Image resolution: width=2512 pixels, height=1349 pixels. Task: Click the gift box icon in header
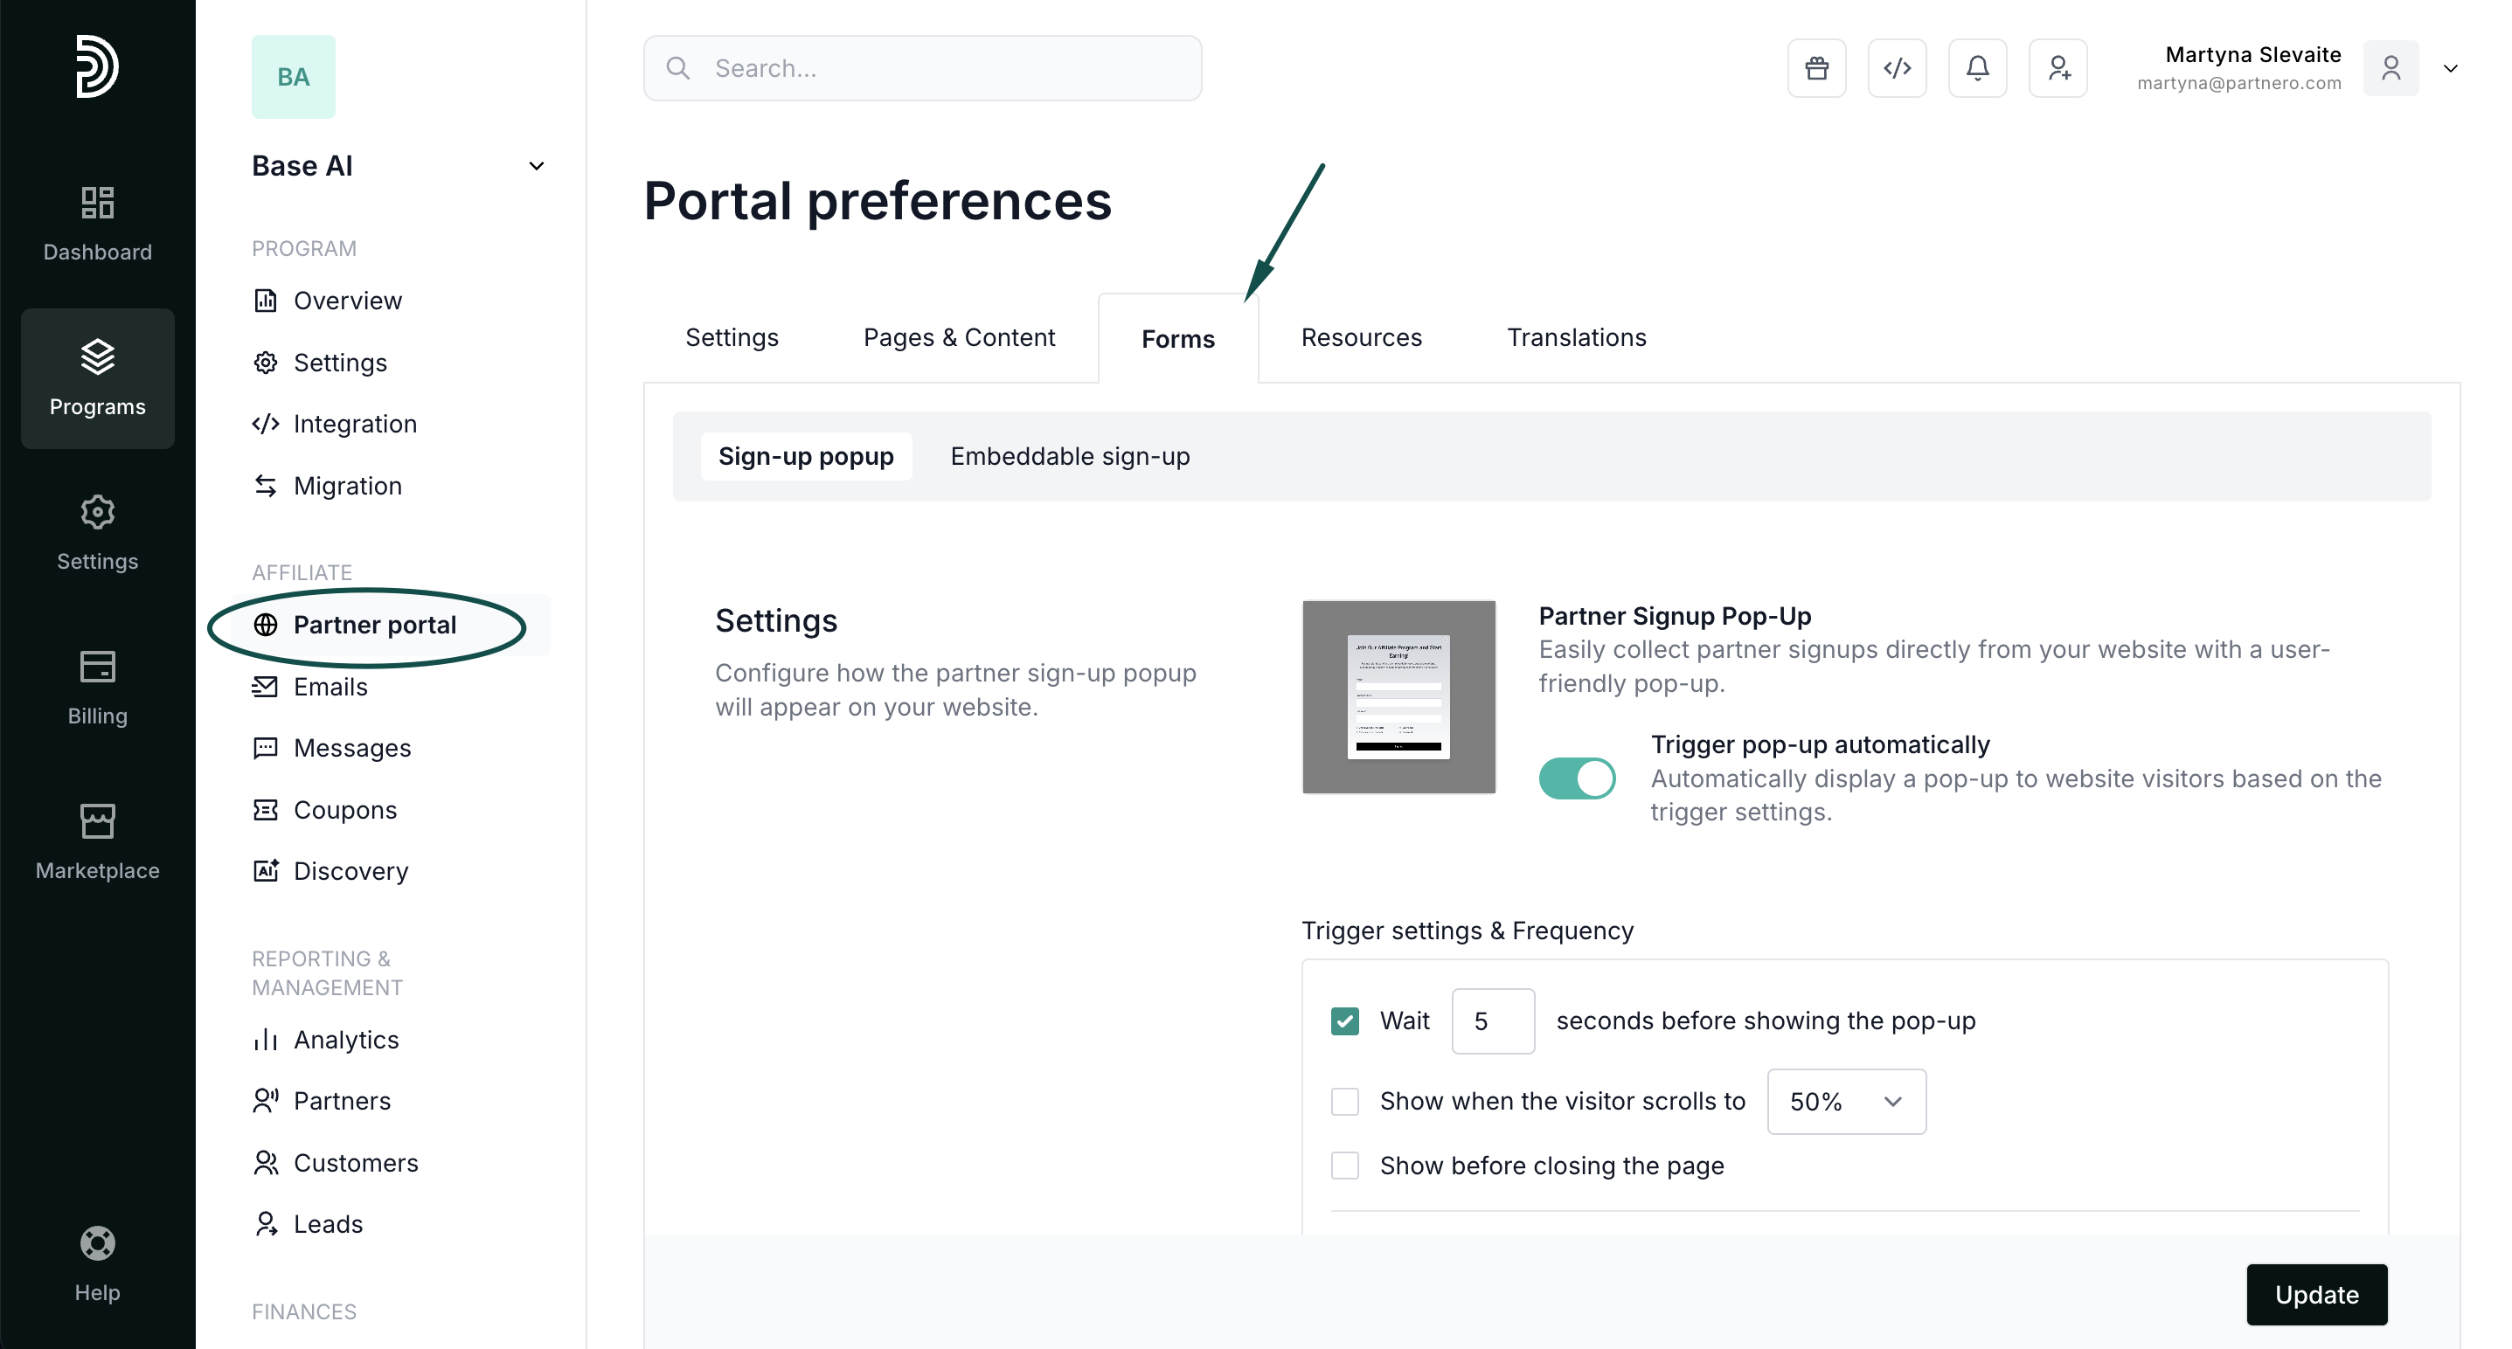[x=1815, y=68]
